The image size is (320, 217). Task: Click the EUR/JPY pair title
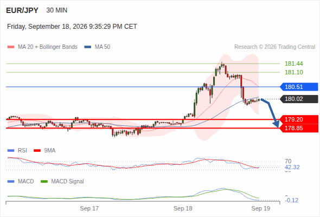pyautogui.click(x=22, y=10)
